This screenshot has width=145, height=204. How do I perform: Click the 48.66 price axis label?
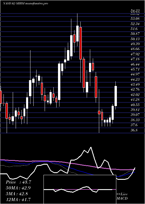point(135,49)
